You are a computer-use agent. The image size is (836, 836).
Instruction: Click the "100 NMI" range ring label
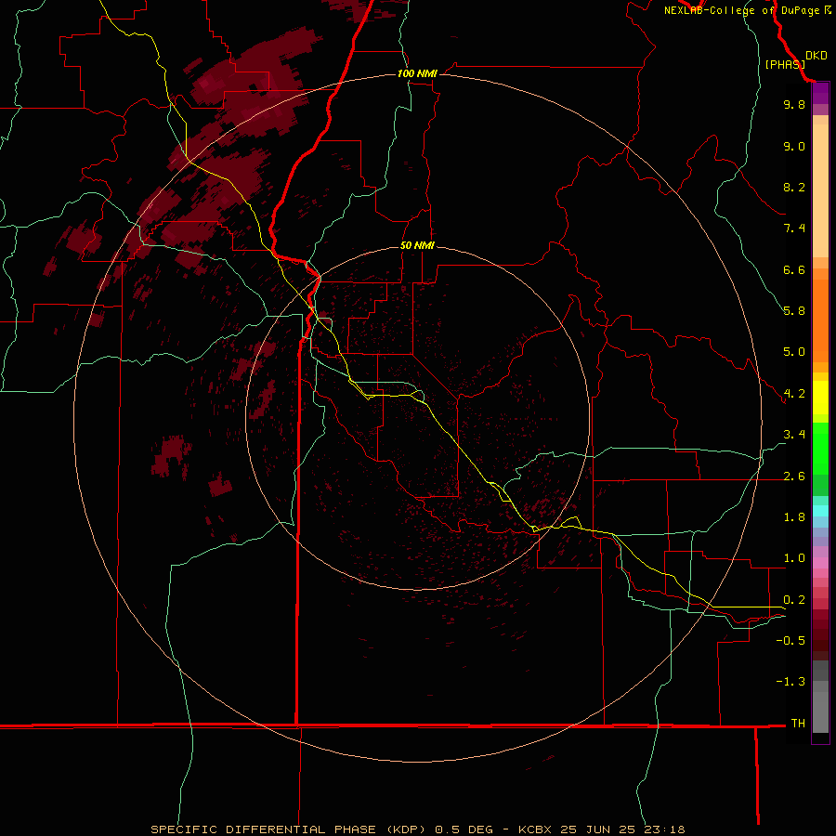pyautogui.click(x=417, y=73)
